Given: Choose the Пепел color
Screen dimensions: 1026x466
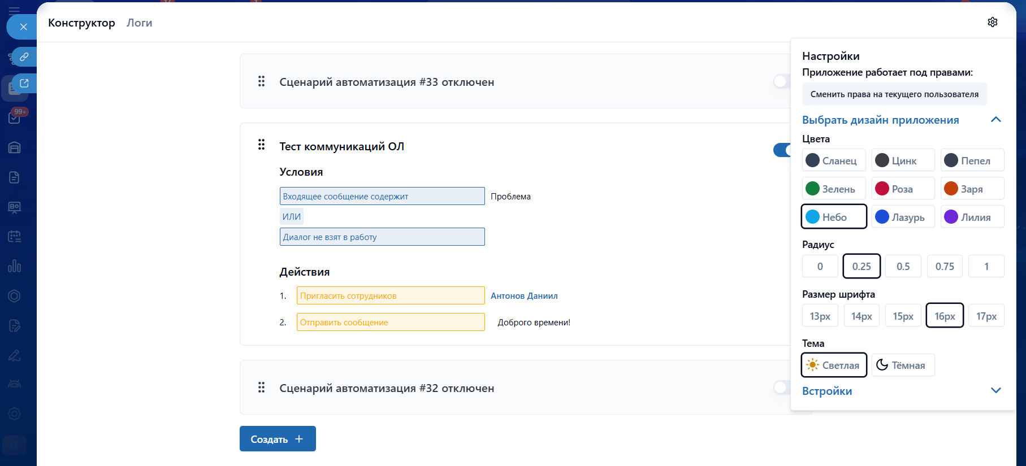Looking at the screenshot, I should point(972,160).
